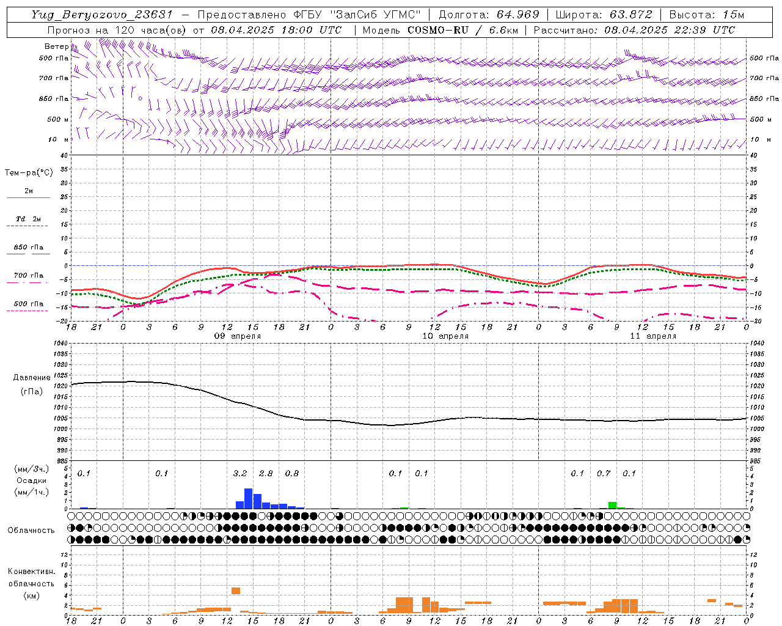Click the Рассчитано: 08.04.2025 22:39 UTC timestamp
Image resolution: width=782 pixels, height=626 pixels.
pos(634,30)
